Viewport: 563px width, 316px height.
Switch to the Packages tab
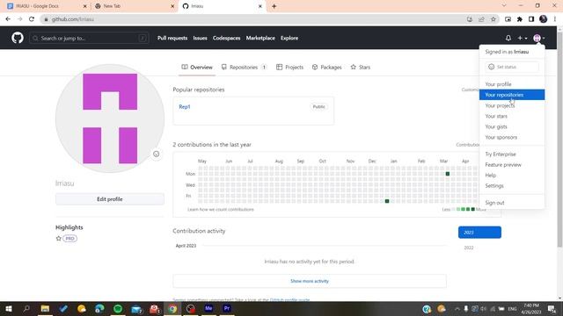(326, 67)
